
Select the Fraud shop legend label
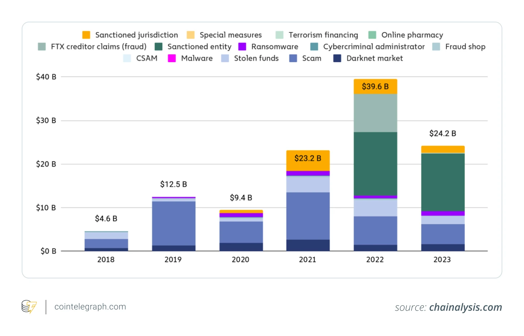coord(465,47)
